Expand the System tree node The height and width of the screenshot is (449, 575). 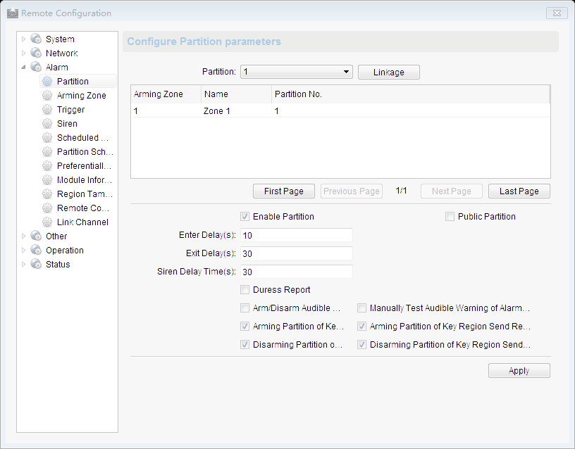tap(23, 39)
